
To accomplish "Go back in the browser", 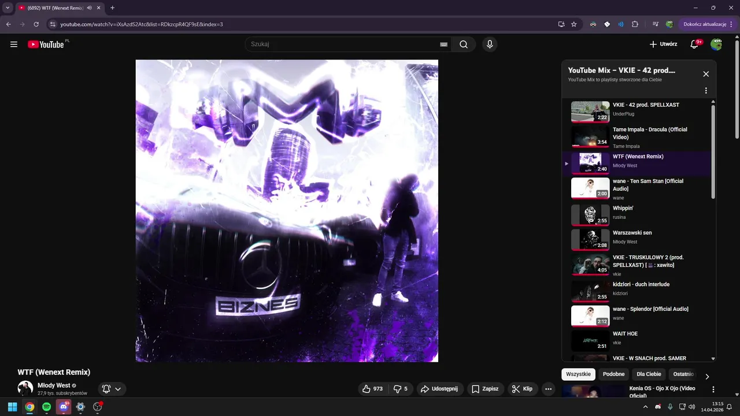I will (x=9, y=24).
